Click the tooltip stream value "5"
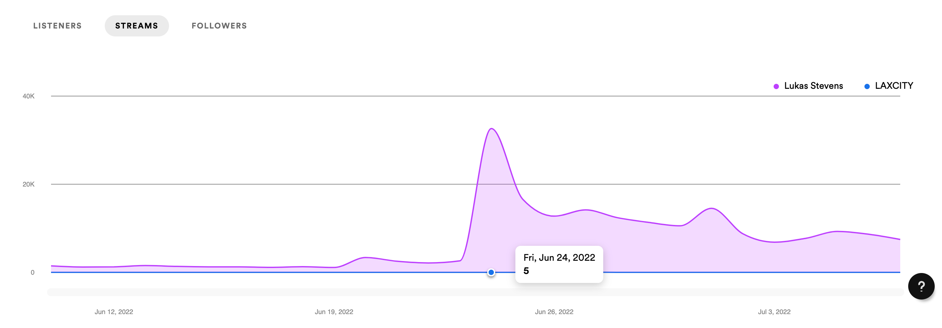 click(x=526, y=271)
